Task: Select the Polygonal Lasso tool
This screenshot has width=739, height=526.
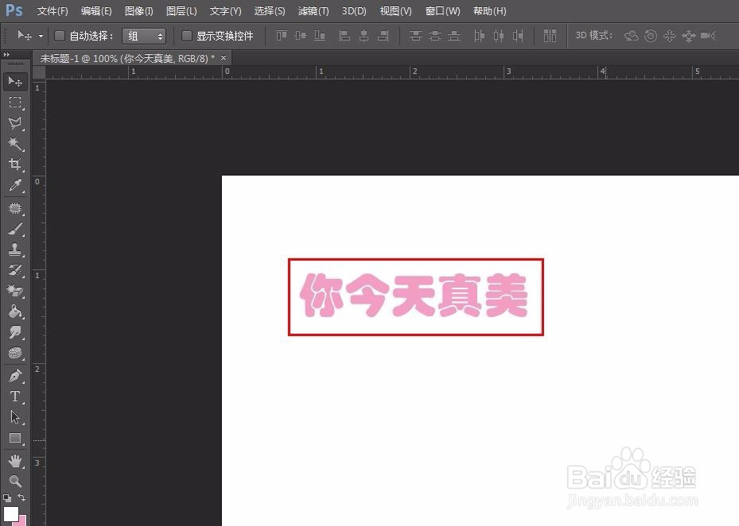Action: [x=15, y=123]
